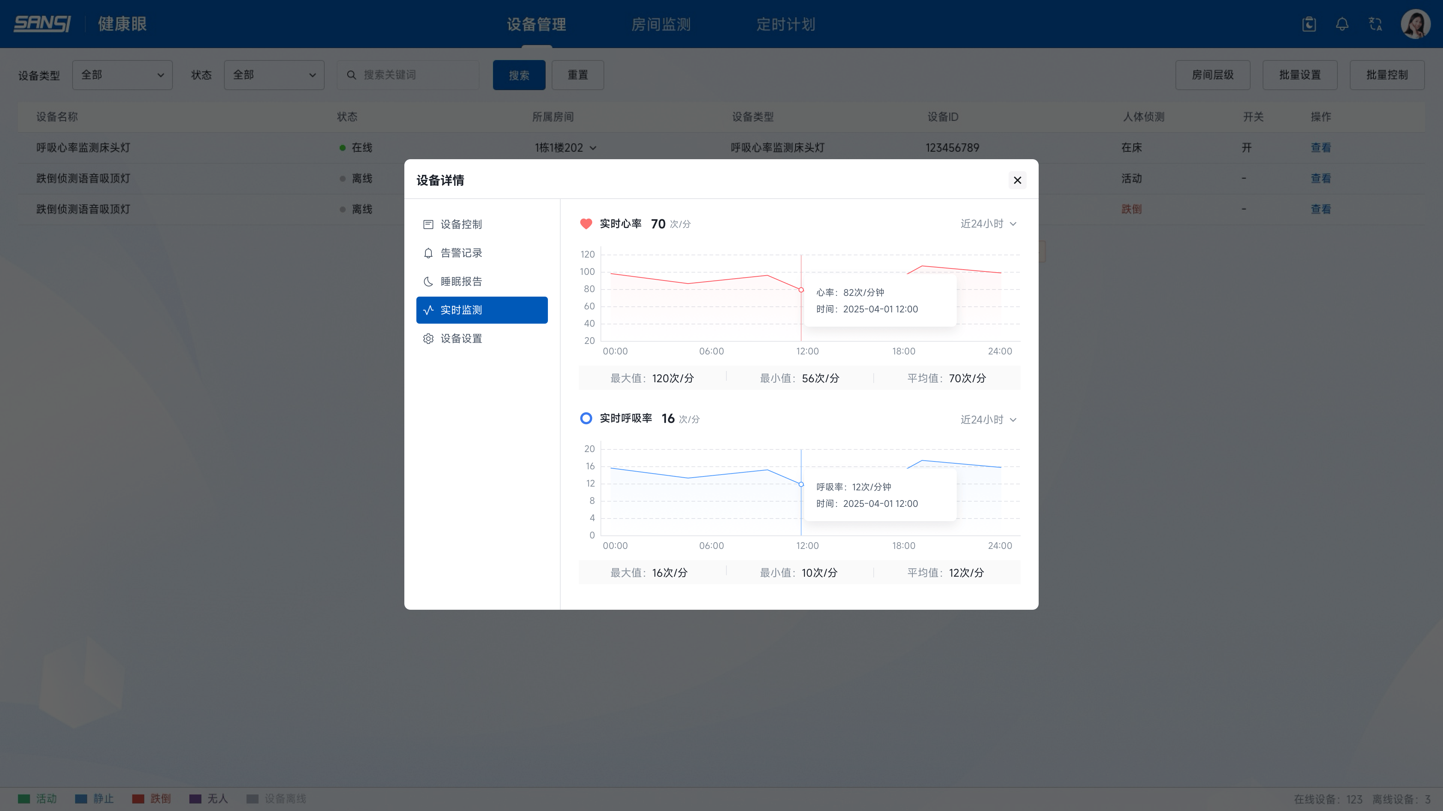Image resolution: width=1443 pixels, height=811 pixels.
Task: Click the 搜索 button
Action: (x=519, y=75)
